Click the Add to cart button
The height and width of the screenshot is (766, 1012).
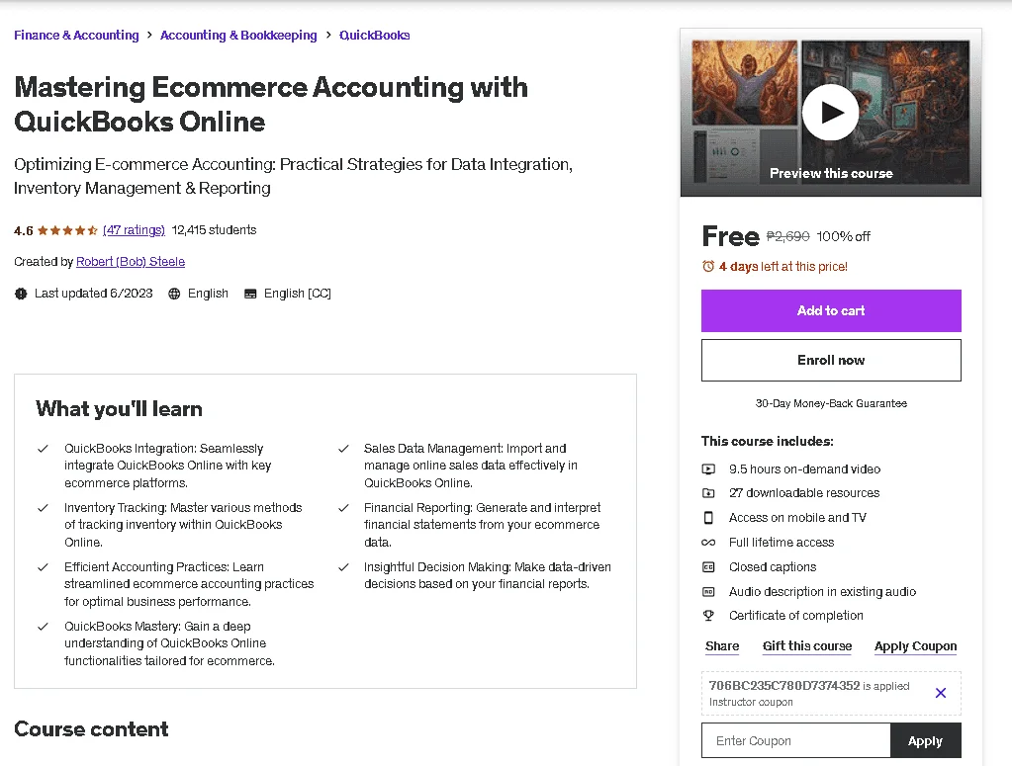(831, 310)
